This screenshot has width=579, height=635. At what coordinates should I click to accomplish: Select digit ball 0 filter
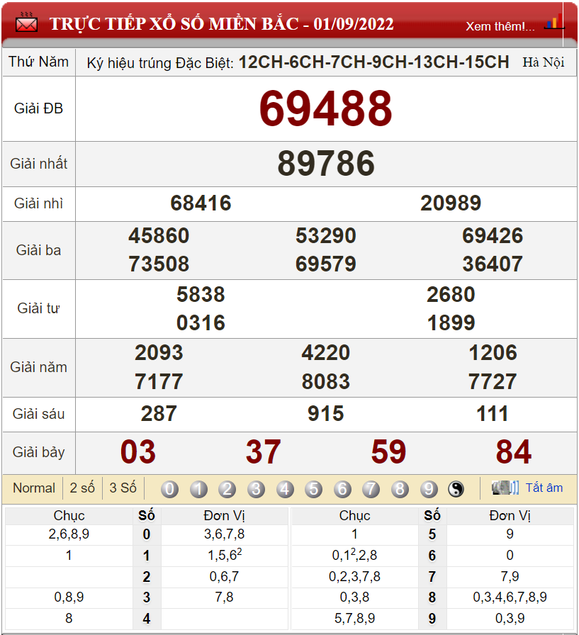[x=169, y=489]
